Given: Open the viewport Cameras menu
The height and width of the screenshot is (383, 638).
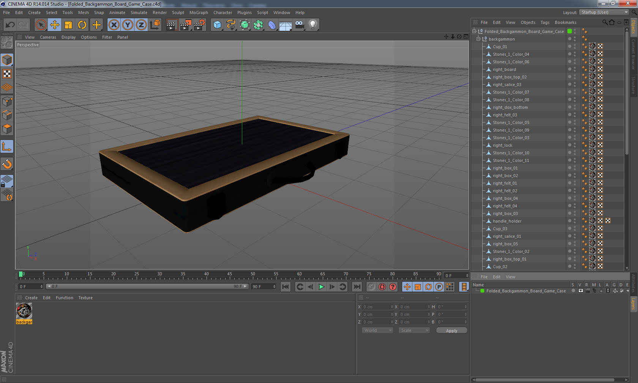Looking at the screenshot, I should pos(48,37).
